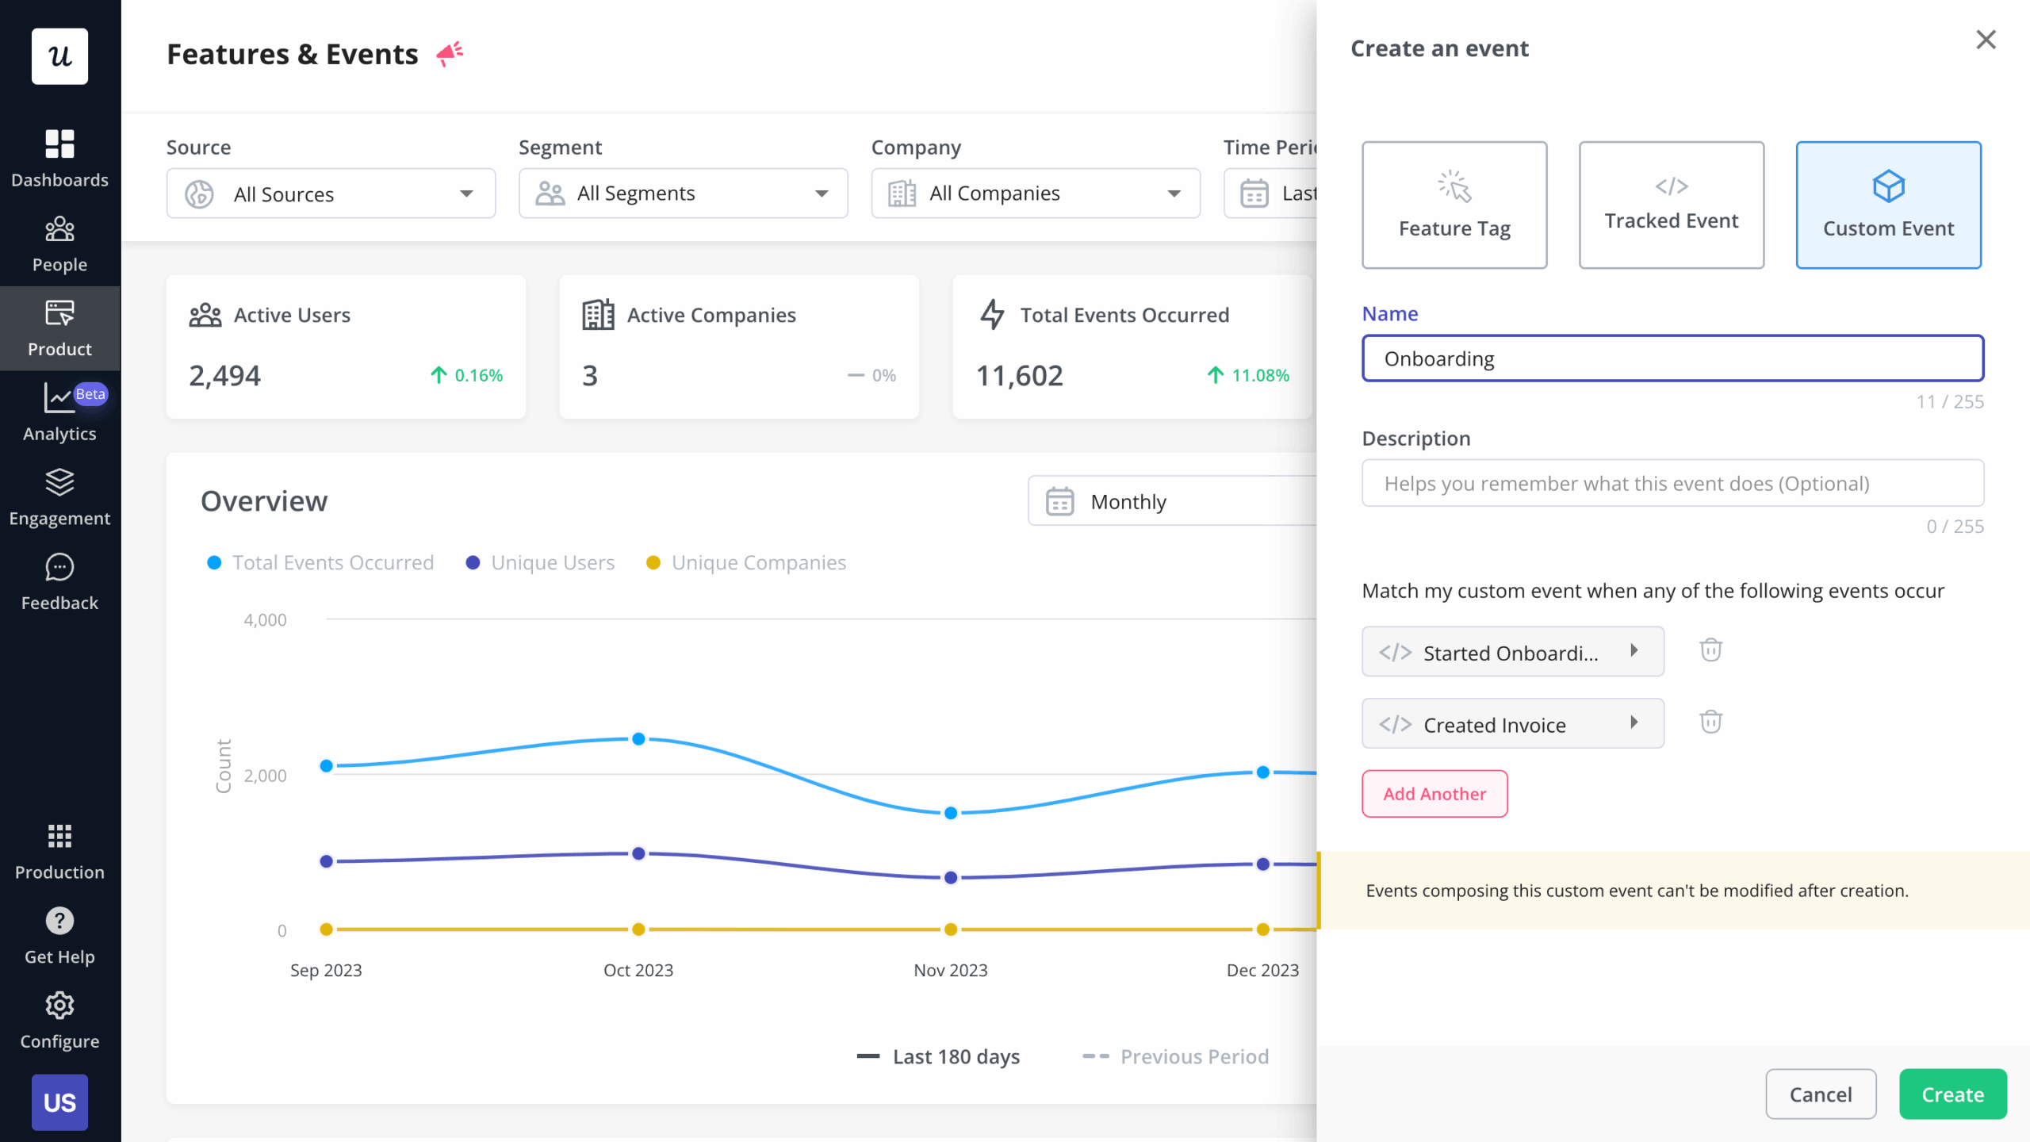Click the Create button
This screenshot has width=2030, height=1142.
(x=1952, y=1094)
